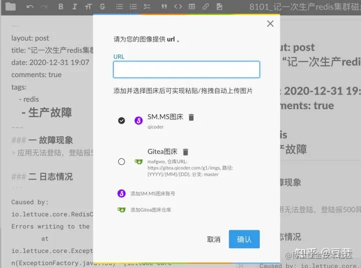Insert a blockquote
361x268 pixels.
pos(164,7)
